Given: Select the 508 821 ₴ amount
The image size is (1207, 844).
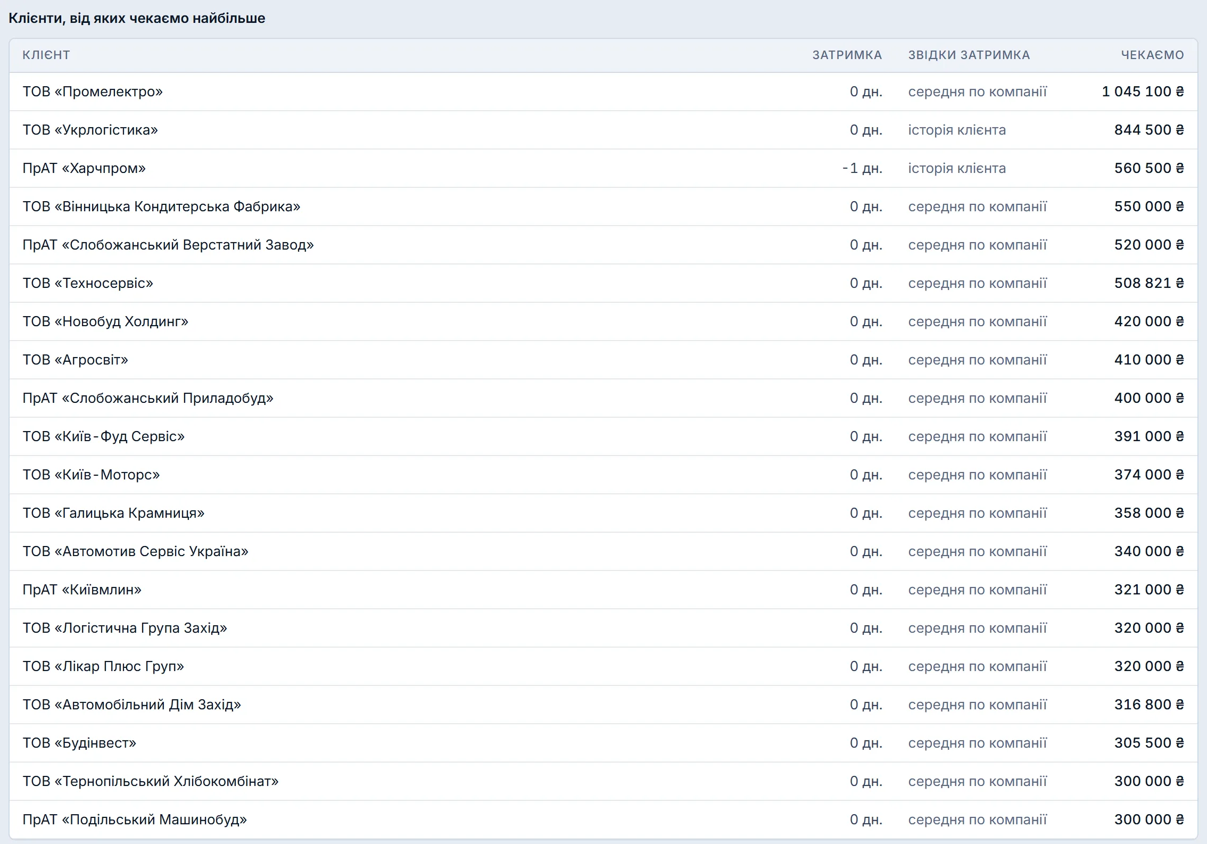Looking at the screenshot, I should 1150,283.
